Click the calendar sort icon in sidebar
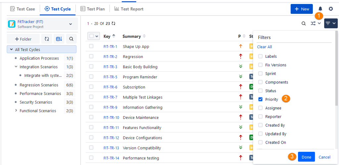 pyautogui.click(x=59, y=39)
